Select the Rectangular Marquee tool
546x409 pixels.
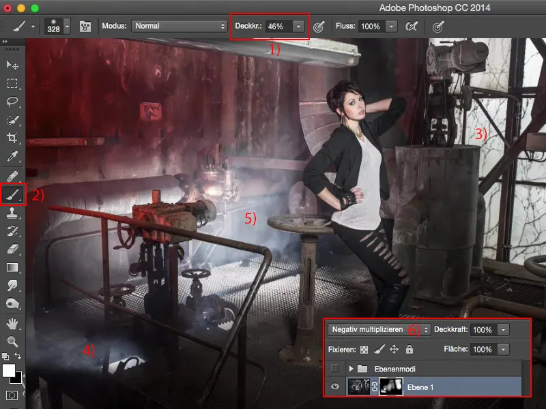coord(12,83)
